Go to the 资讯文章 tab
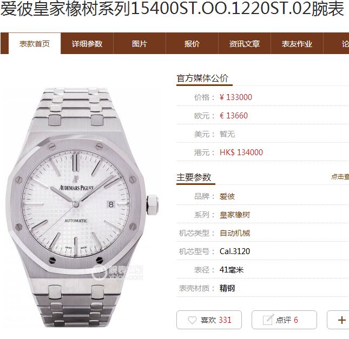The height and width of the screenshot is (339, 349). coord(245,44)
